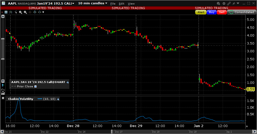Image resolution: width=257 pixels, height=134 pixels.
Task: Click the vertical price range slider upper handle
Action: (x=3, y=39)
